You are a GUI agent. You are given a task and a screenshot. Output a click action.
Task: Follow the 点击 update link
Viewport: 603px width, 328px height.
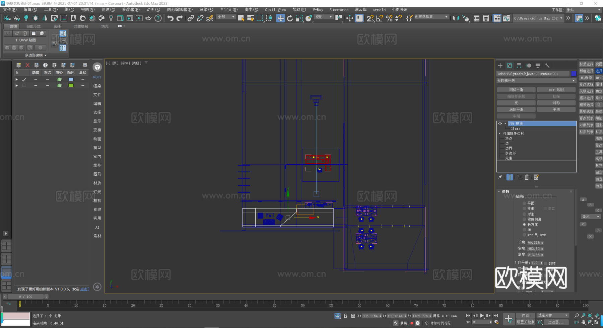[84, 289]
